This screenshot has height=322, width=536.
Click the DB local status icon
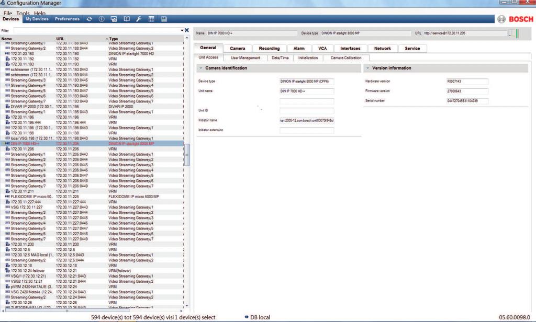[x=247, y=317]
